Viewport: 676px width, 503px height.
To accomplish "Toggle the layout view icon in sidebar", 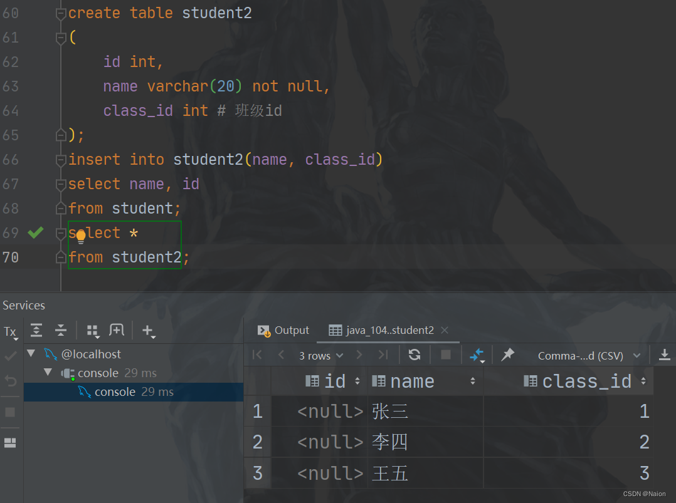I will (x=10, y=443).
